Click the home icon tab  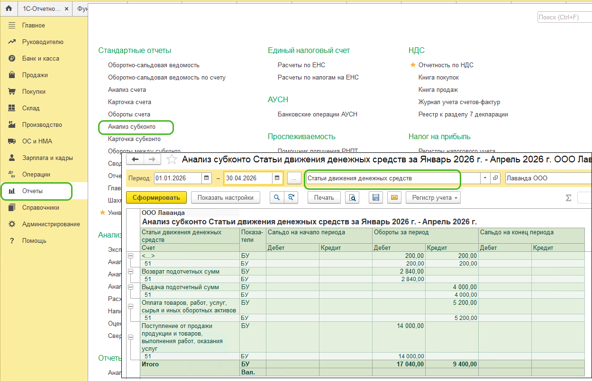[x=9, y=9]
